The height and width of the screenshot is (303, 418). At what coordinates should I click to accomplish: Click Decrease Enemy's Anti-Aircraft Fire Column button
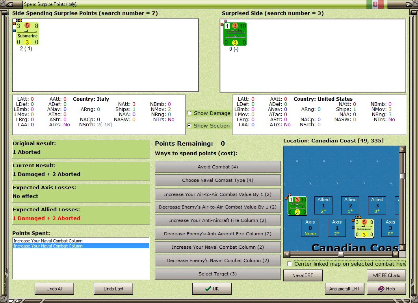(217, 234)
